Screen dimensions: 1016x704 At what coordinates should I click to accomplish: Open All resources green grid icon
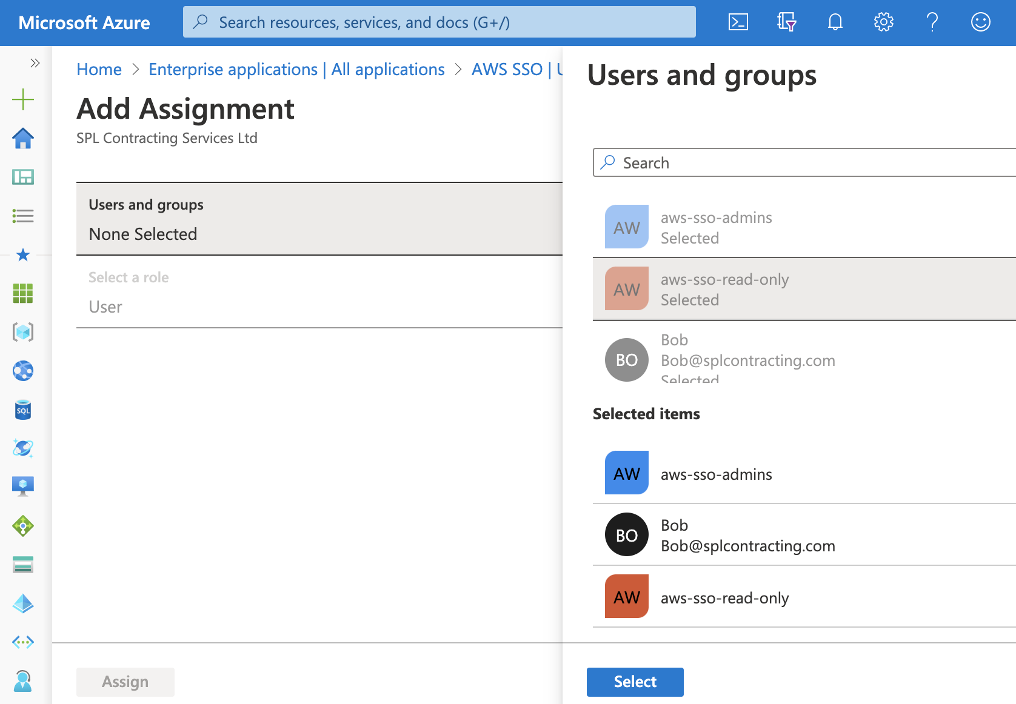[x=23, y=293]
